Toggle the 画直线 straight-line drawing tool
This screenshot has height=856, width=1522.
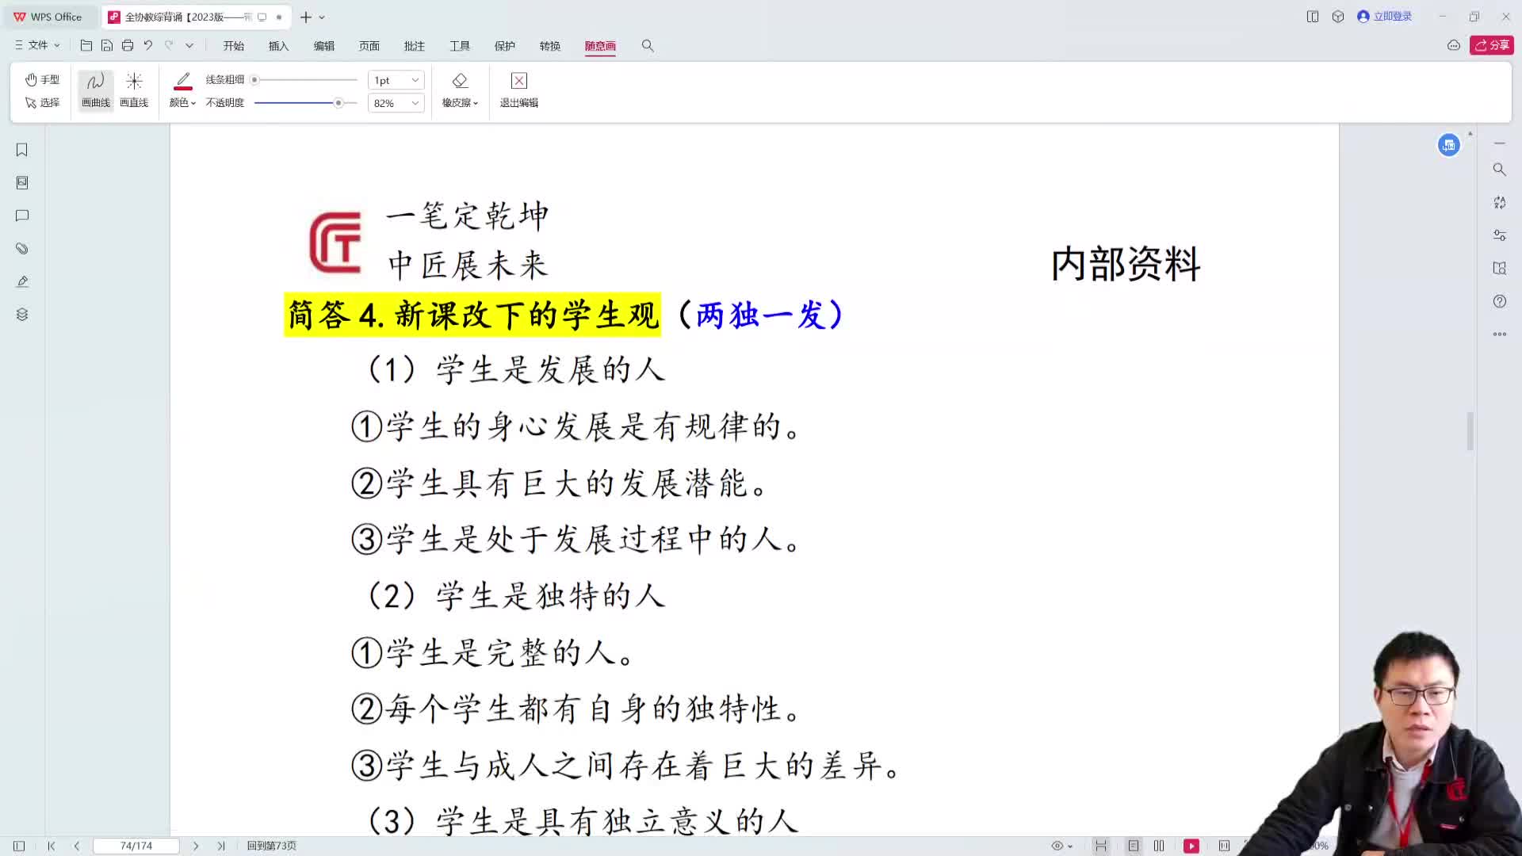[134, 89]
